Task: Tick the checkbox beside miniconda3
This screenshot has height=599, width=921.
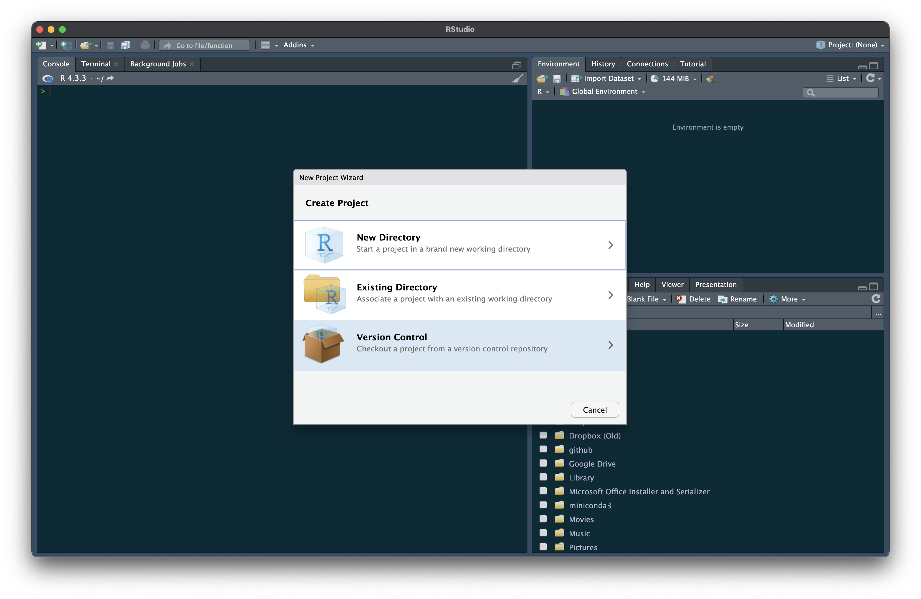Action: [x=543, y=505]
